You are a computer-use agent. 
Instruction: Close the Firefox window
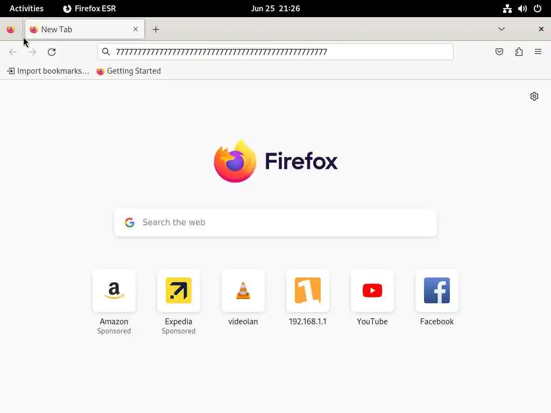pyautogui.click(x=541, y=29)
